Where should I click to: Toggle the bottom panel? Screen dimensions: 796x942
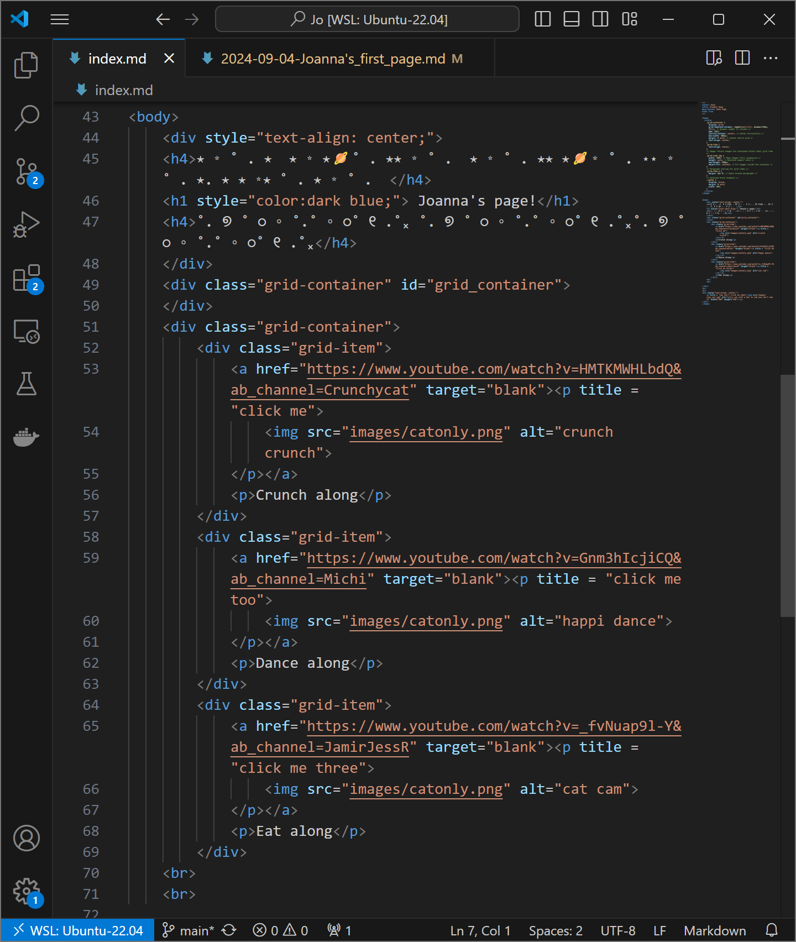coord(572,19)
